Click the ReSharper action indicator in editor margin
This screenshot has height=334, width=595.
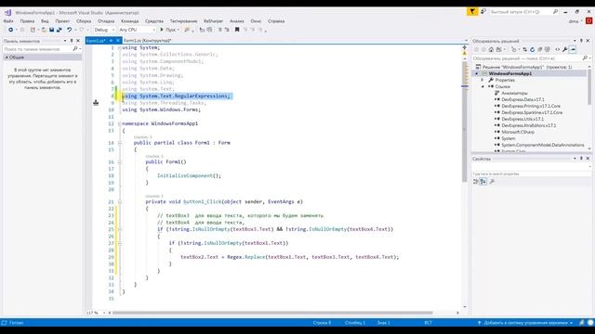coord(96,102)
